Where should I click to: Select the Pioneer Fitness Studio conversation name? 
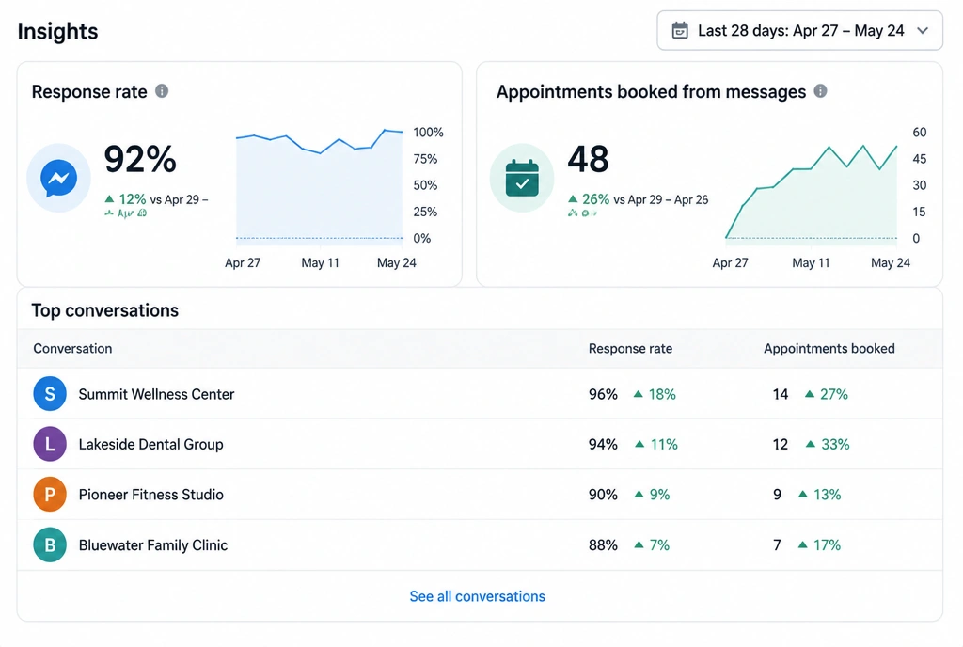point(151,495)
